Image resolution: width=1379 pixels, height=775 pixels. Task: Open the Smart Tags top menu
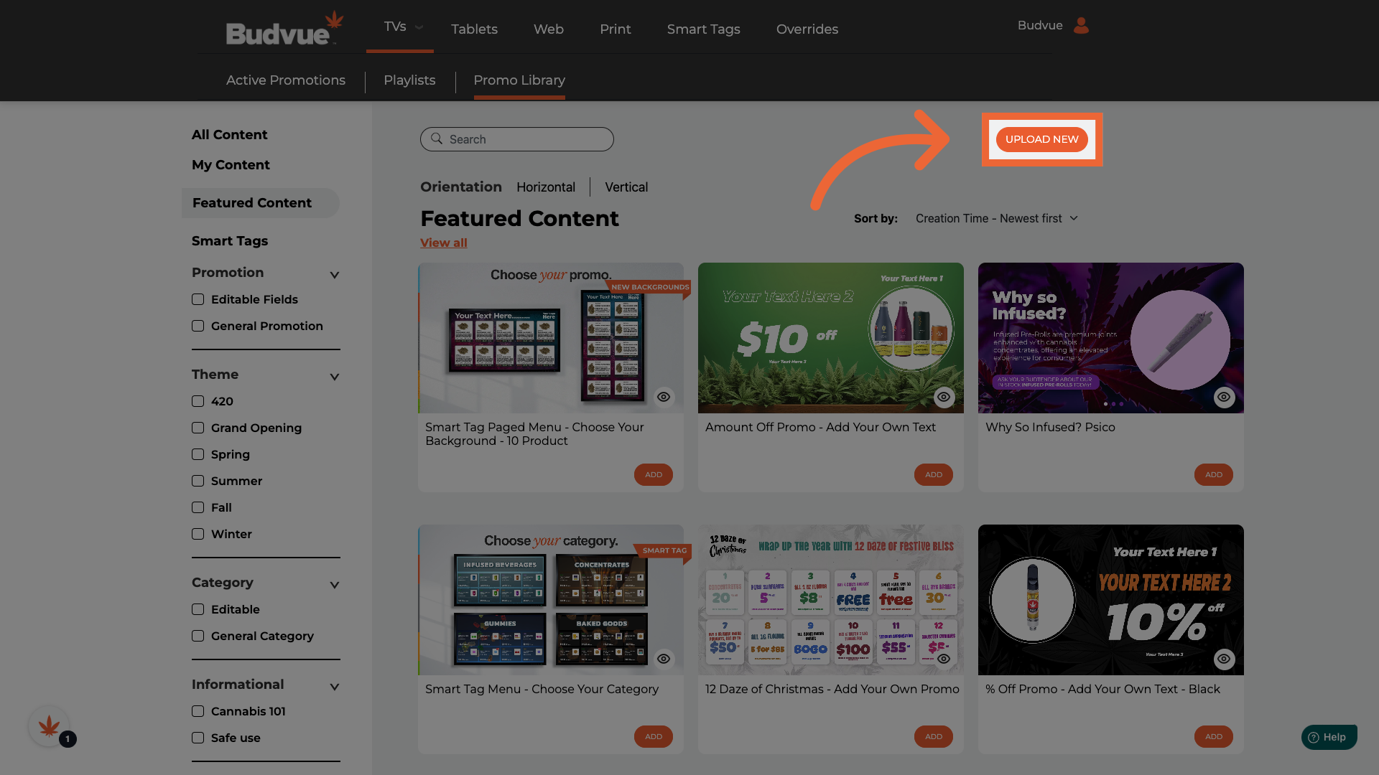click(x=703, y=29)
